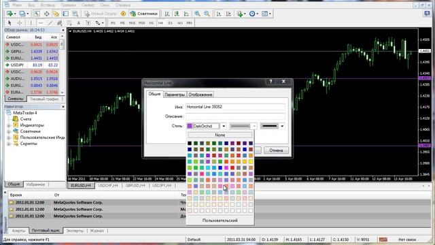Image resolution: width=435 pixels, height=245 pixels.
Task: Open the Файл menu
Action: tap(17, 5)
